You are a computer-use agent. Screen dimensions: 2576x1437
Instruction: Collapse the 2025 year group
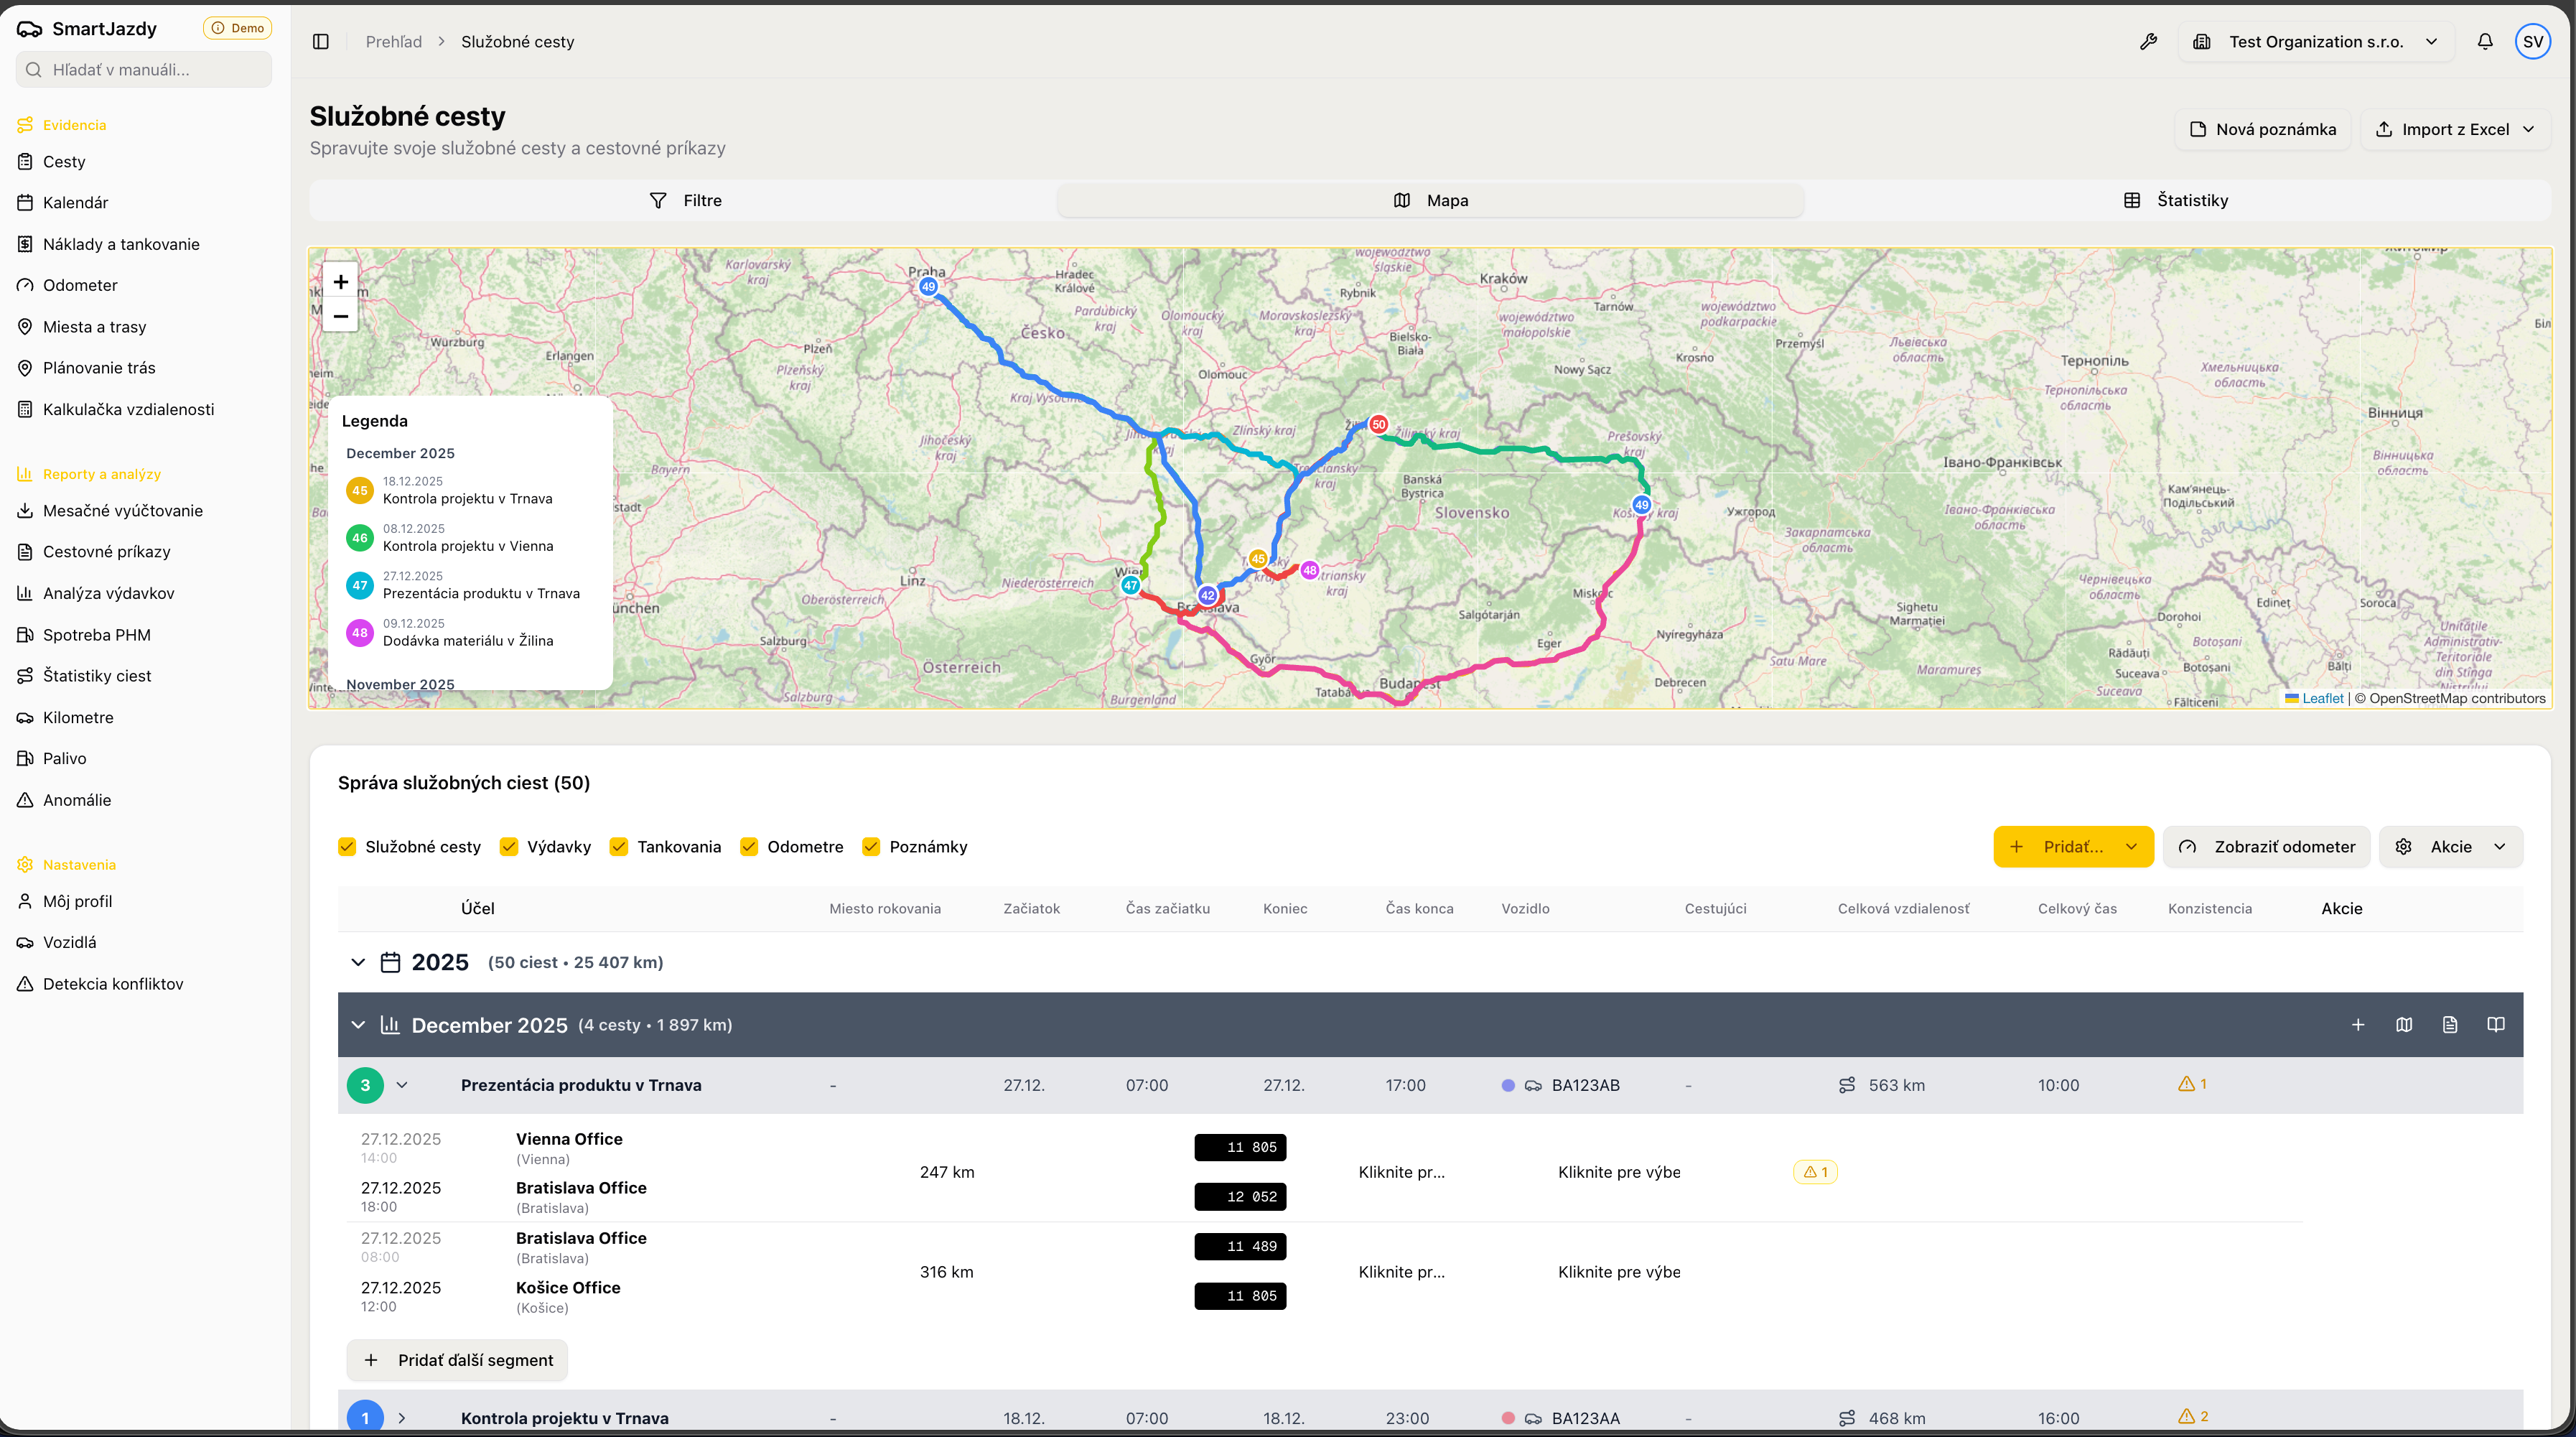coord(358,962)
